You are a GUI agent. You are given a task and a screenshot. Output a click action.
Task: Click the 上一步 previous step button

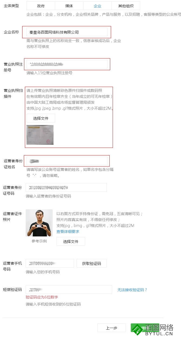pyautogui.click(x=112, y=328)
